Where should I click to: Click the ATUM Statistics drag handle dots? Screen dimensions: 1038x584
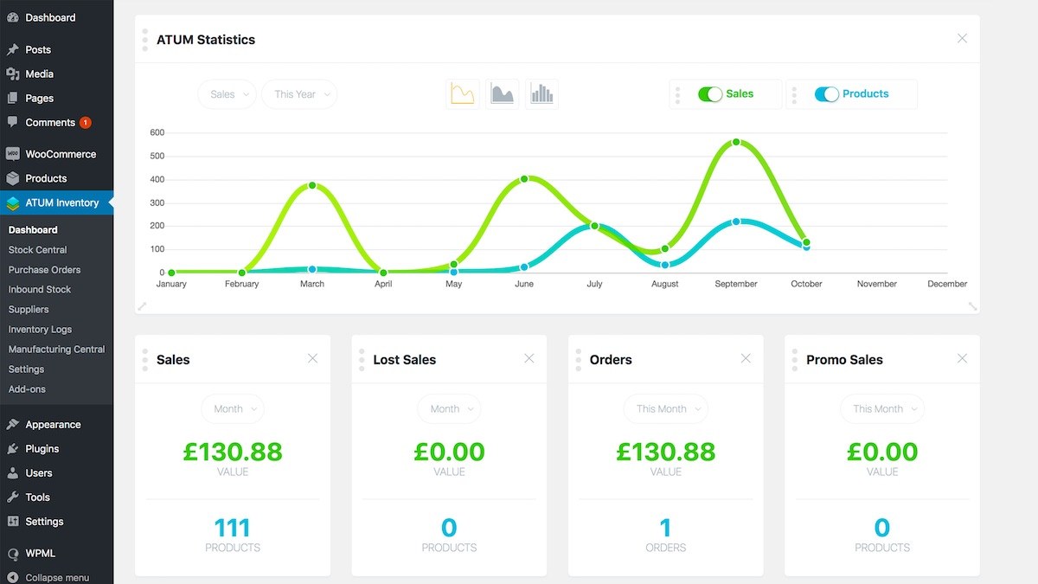144,39
